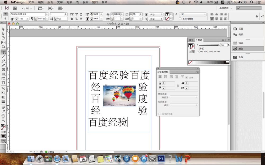Open the character style [无] dropdown
Image resolution: width=265 pixels, height=165 pixels.
point(193,15)
